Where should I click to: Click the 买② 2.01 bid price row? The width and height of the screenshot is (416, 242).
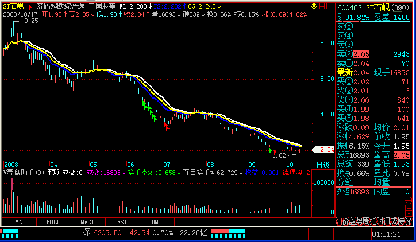(373, 91)
